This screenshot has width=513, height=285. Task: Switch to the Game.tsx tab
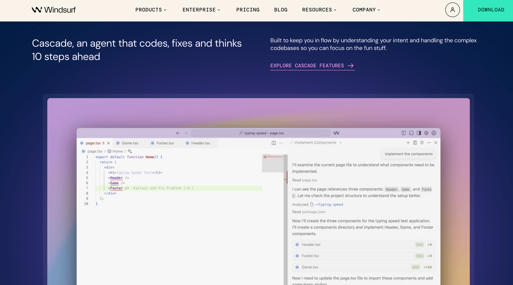pos(130,143)
